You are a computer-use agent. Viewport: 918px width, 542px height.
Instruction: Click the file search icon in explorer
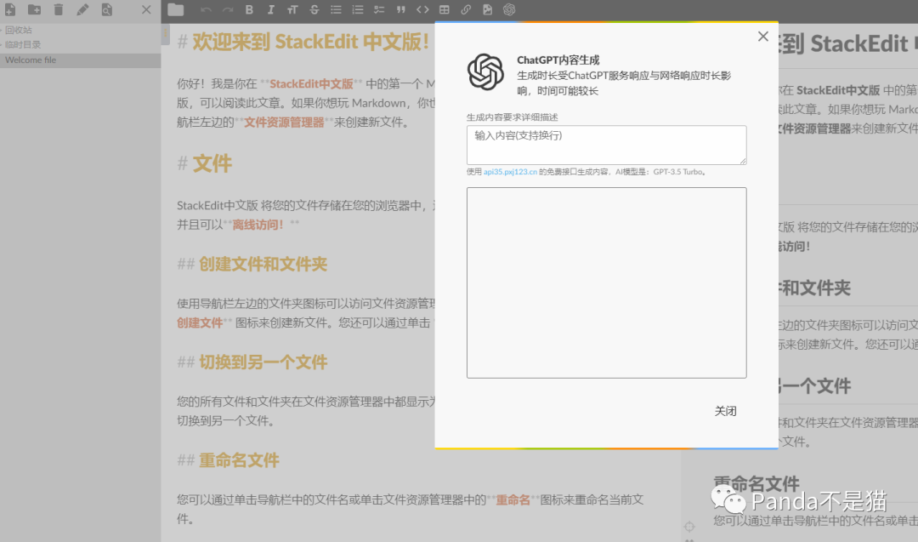pos(106,9)
